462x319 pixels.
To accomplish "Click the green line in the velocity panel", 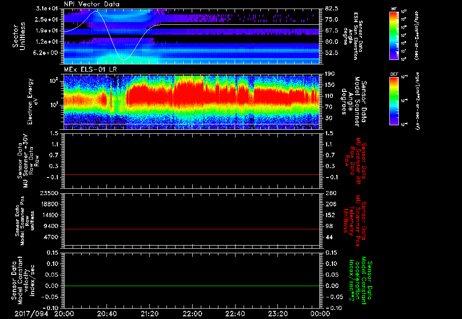I will (x=191, y=286).
